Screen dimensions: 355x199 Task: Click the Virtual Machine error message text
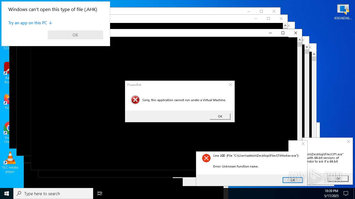pos(184,100)
